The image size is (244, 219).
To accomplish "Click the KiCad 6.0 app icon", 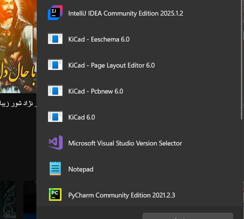I will pyautogui.click(x=55, y=117).
